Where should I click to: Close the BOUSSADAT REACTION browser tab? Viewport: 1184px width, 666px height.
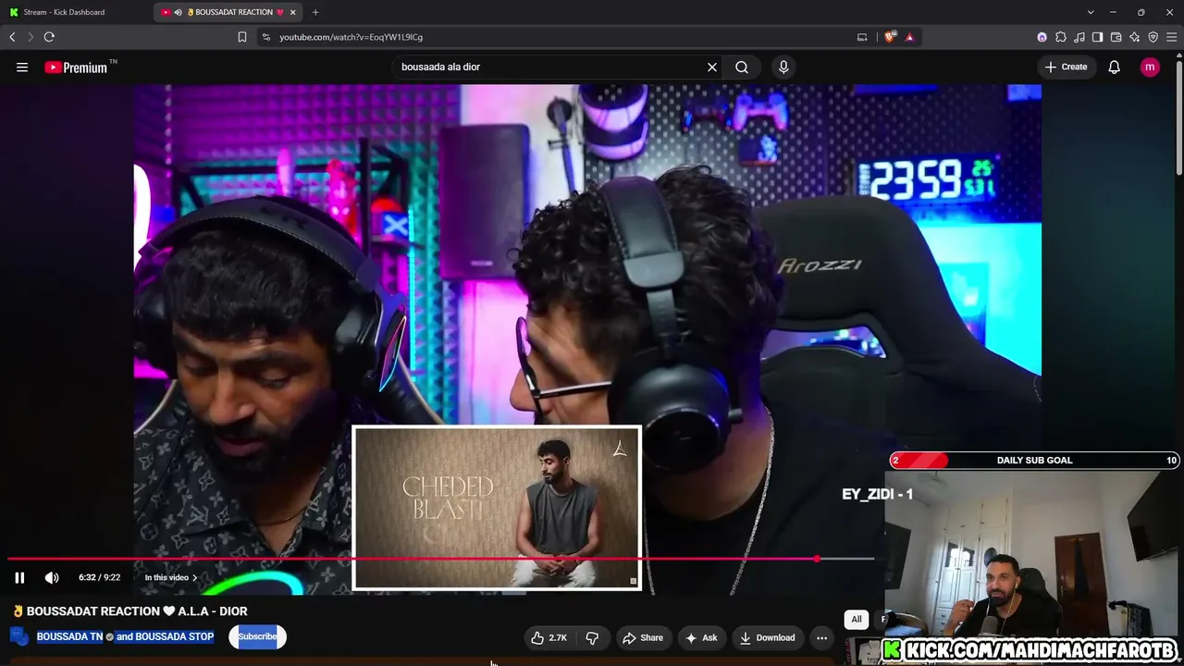tap(293, 12)
